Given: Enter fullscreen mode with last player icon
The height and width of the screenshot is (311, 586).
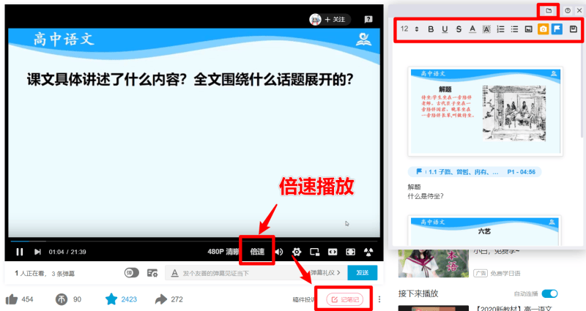Looking at the screenshot, I should (368, 252).
